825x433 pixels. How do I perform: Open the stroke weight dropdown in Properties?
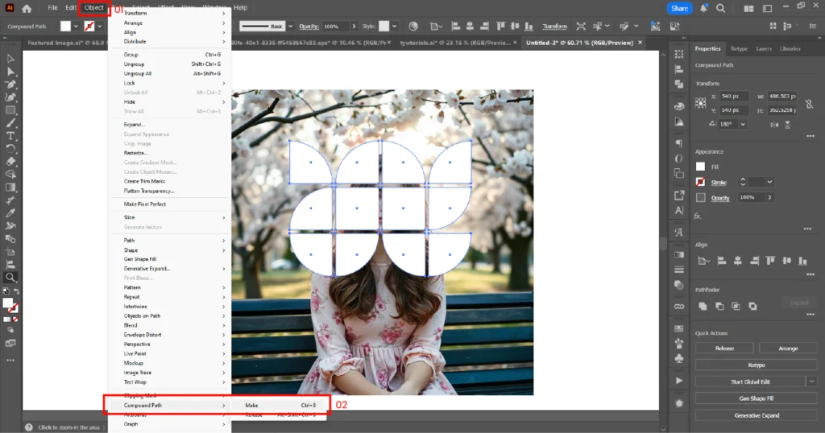[x=769, y=182]
